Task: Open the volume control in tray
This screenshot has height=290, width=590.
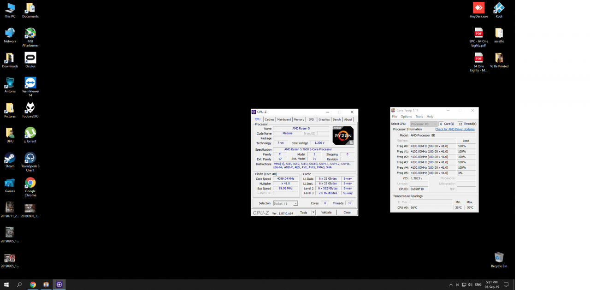Action: (x=470, y=284)
